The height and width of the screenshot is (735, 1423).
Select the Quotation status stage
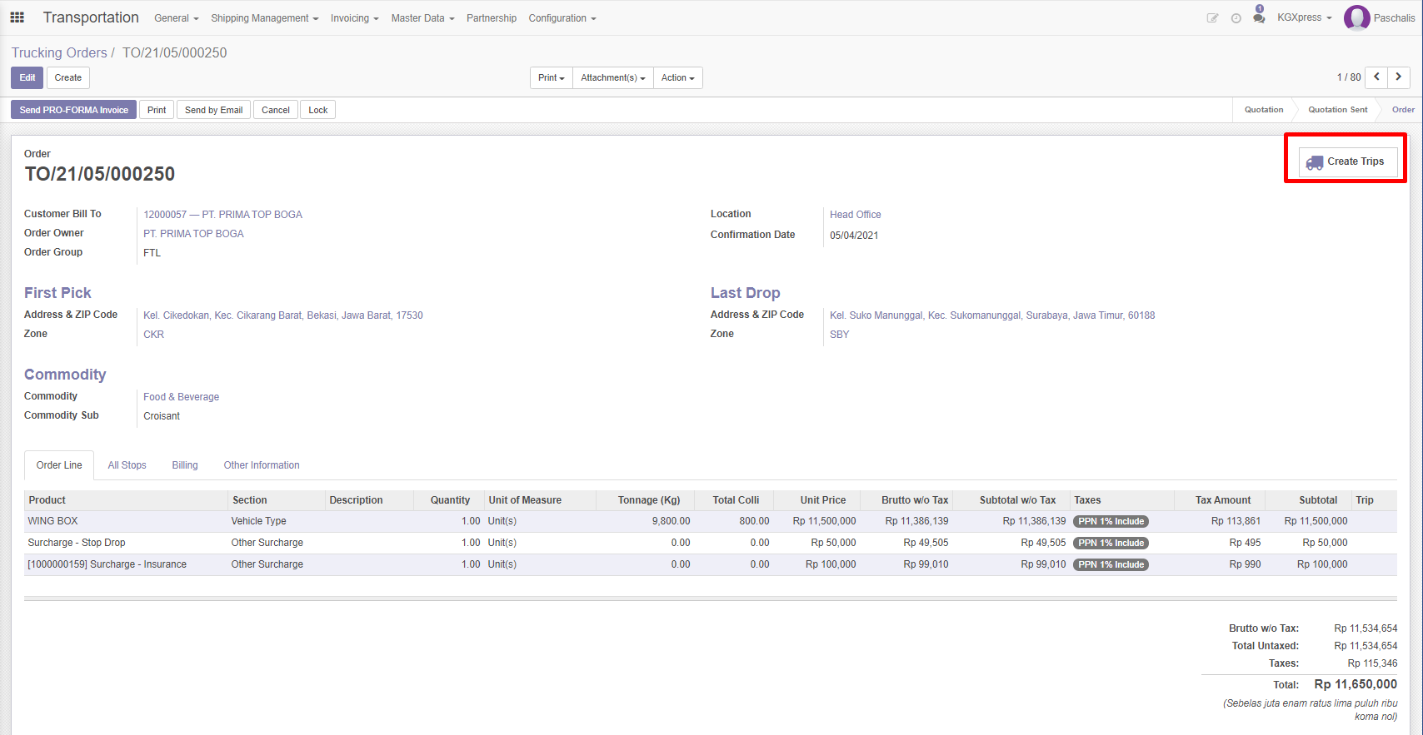[x=1264, y=110]
